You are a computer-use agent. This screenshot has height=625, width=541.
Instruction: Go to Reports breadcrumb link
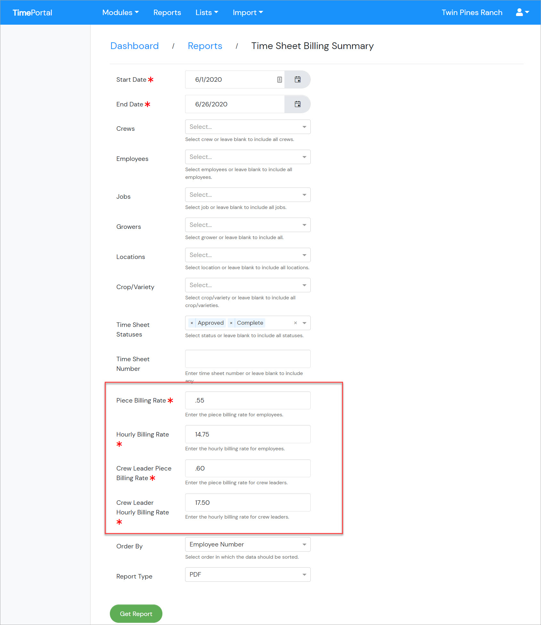(x=205, y=46)
